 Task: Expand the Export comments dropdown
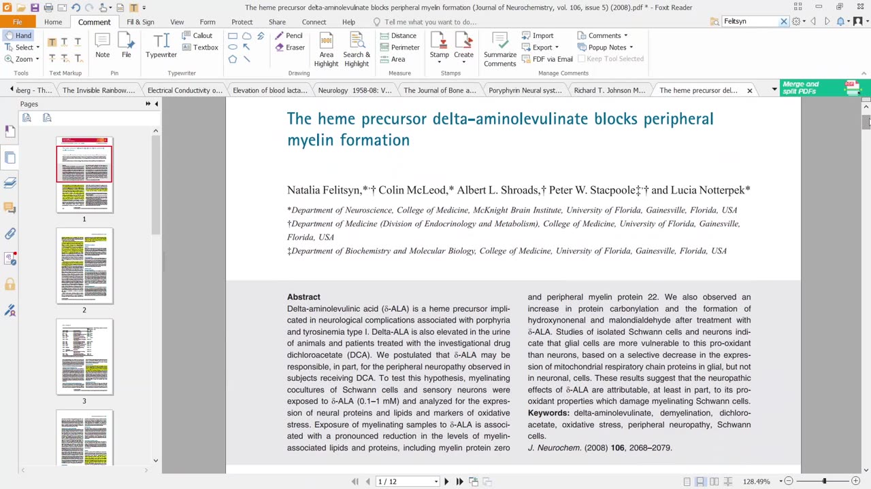tap(556, 48)
